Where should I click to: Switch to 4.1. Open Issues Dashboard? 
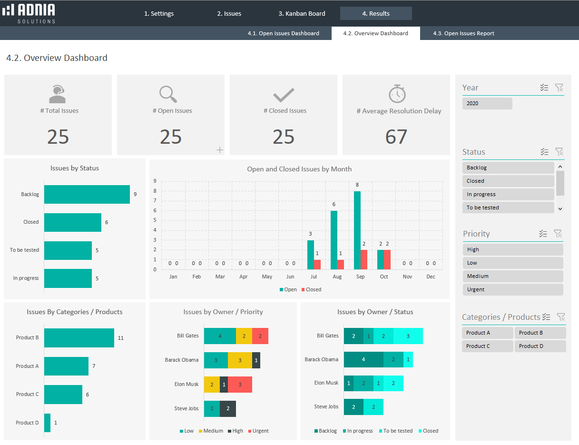coord(283,33)
